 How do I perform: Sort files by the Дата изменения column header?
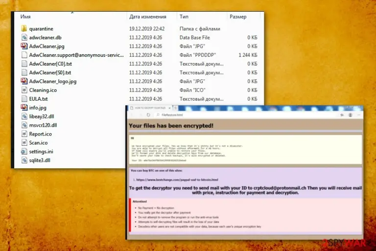pos(148,17)
